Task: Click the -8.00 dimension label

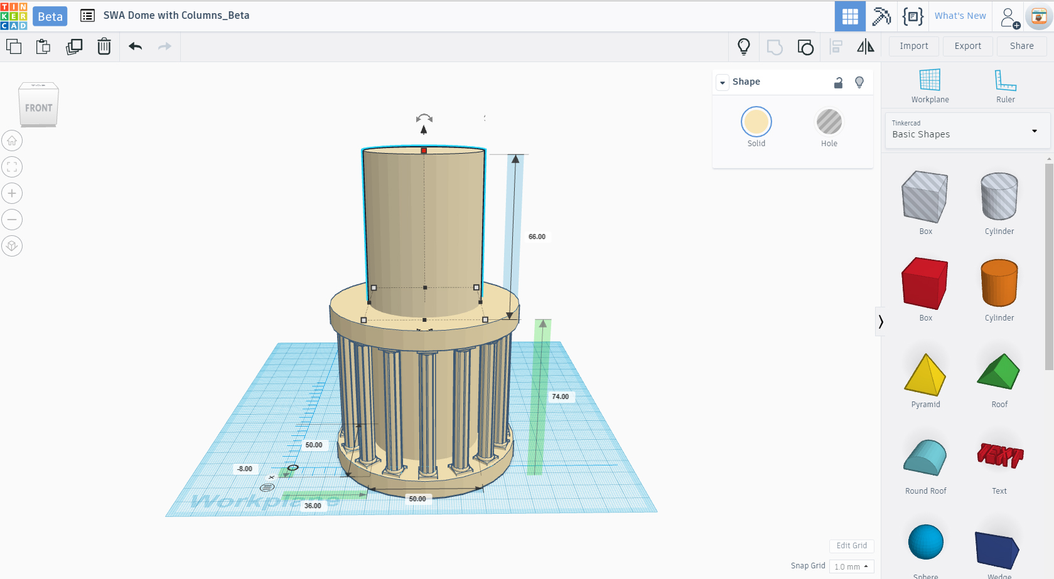Action: pos(245,469)
